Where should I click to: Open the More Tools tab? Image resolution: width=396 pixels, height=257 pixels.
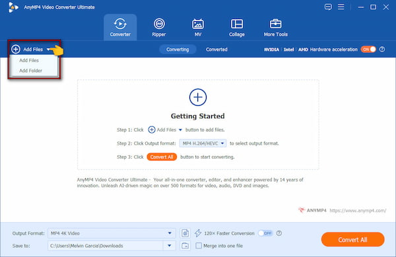[275, 27]
